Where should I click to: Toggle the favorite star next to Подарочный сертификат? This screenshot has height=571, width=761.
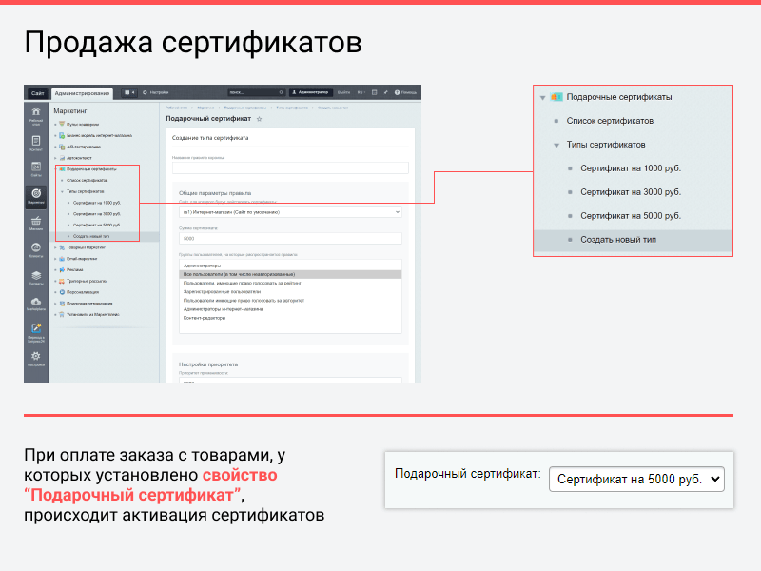[x=258, y=118]
